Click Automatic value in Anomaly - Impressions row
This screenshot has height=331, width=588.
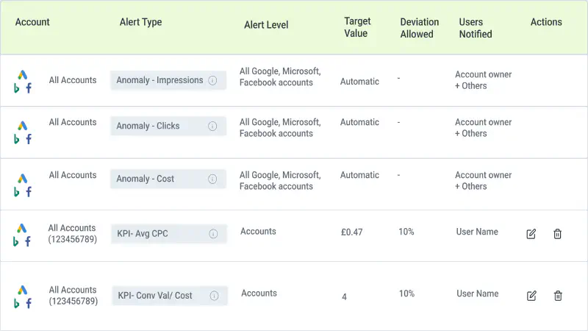click(359, 82)
